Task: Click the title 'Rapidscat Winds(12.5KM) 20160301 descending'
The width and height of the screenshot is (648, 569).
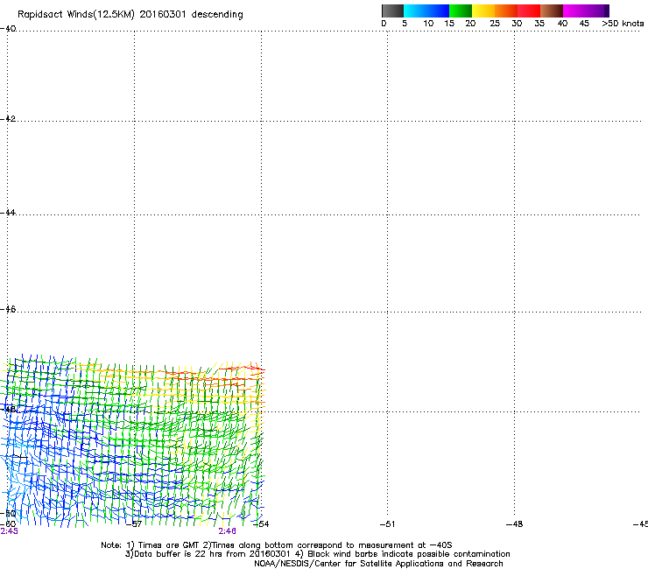Action: (x=130, y=15)
